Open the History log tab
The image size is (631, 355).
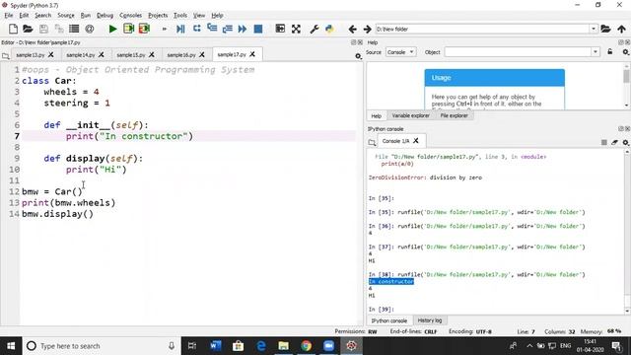click(430, 320)
